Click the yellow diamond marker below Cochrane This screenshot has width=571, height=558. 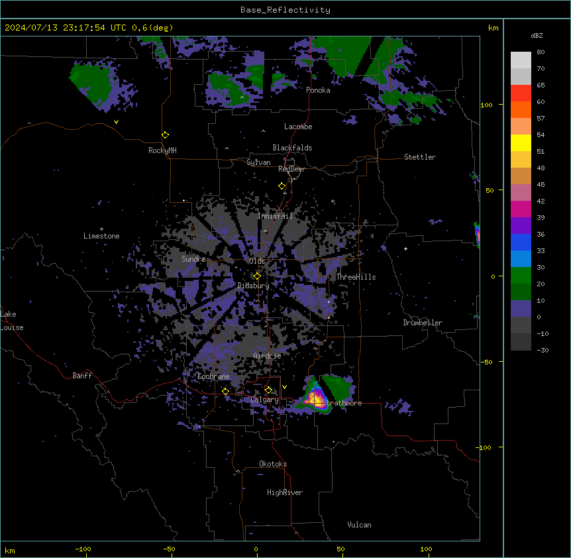pyautogui.click(x=225, y=391)
